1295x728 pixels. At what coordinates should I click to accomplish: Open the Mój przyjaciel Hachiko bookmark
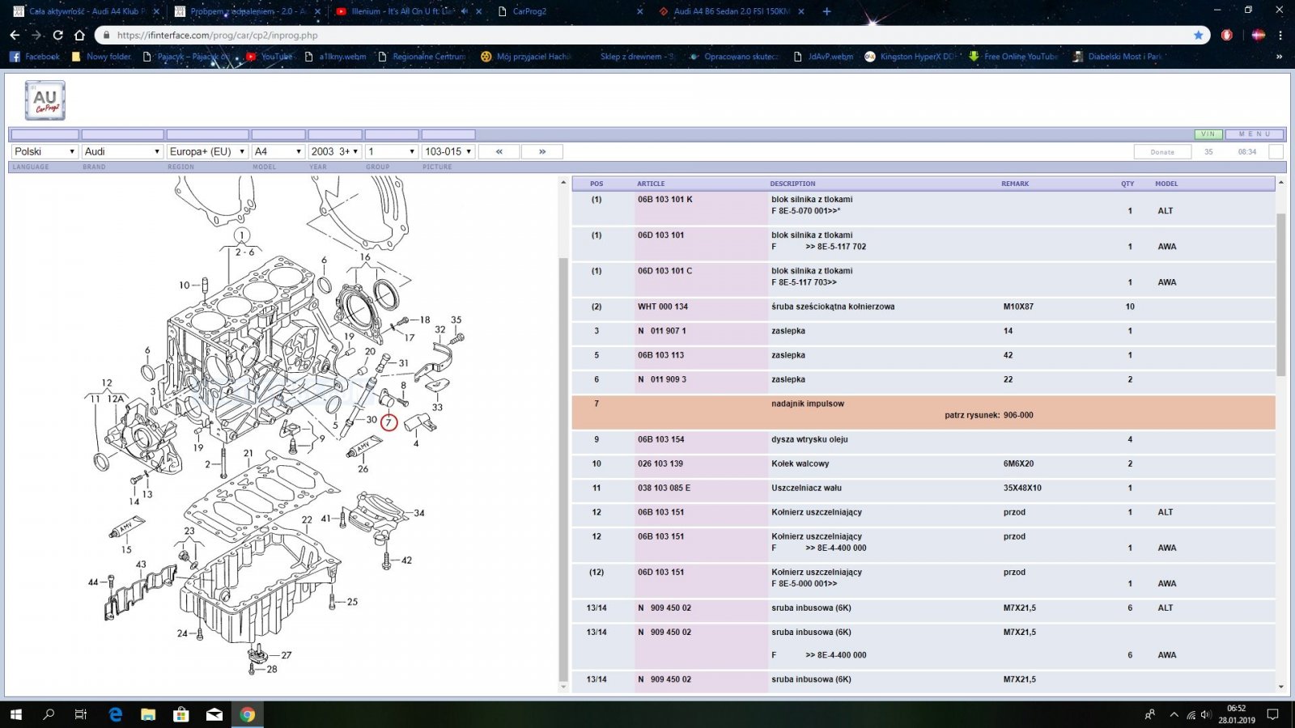(x=526, y=57)
